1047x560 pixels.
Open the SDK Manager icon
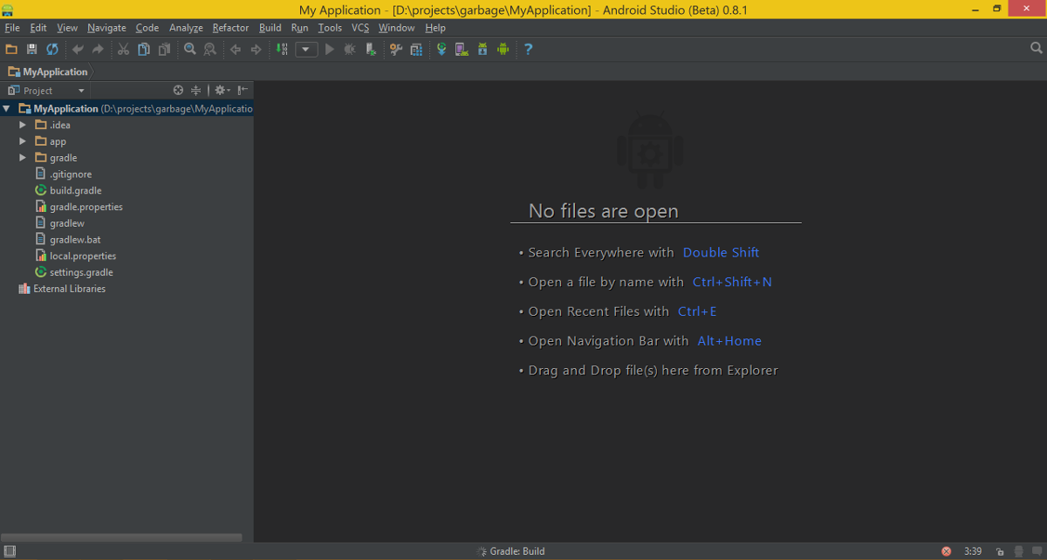click(482, 50)
